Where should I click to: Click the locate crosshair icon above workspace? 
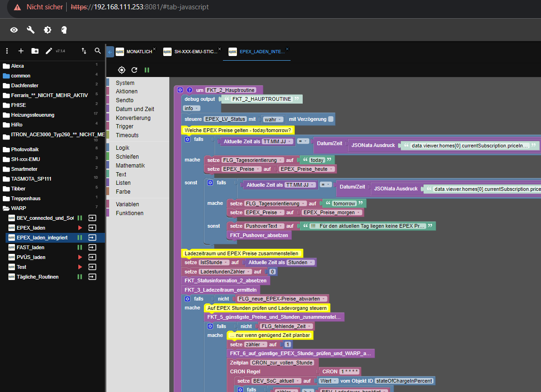122,70
